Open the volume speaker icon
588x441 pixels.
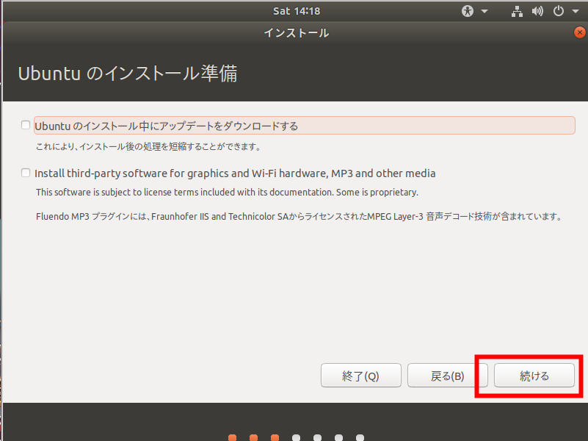(537, 11)
